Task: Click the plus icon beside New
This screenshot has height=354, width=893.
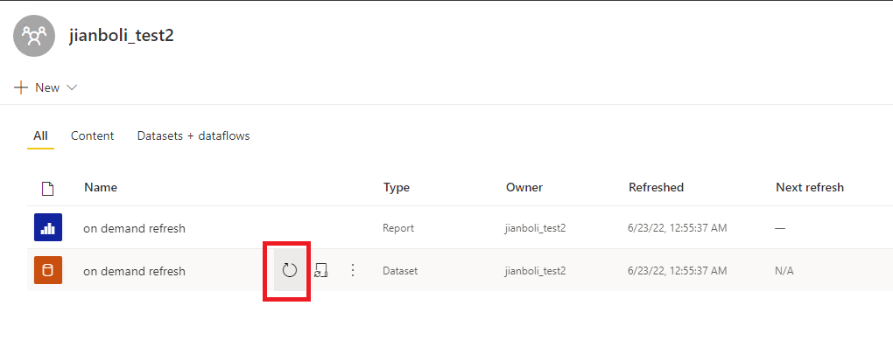Action: [21, 87]
